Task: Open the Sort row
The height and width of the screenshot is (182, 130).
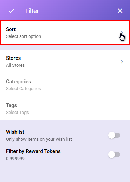Action: tap(65, 33)
